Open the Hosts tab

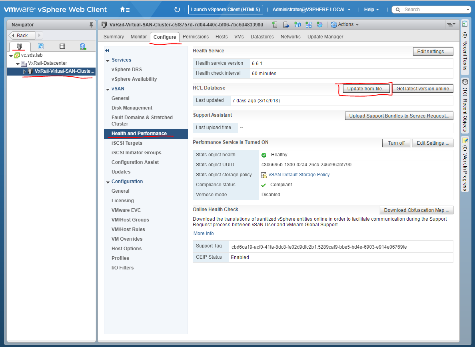(x=222, y=37)
